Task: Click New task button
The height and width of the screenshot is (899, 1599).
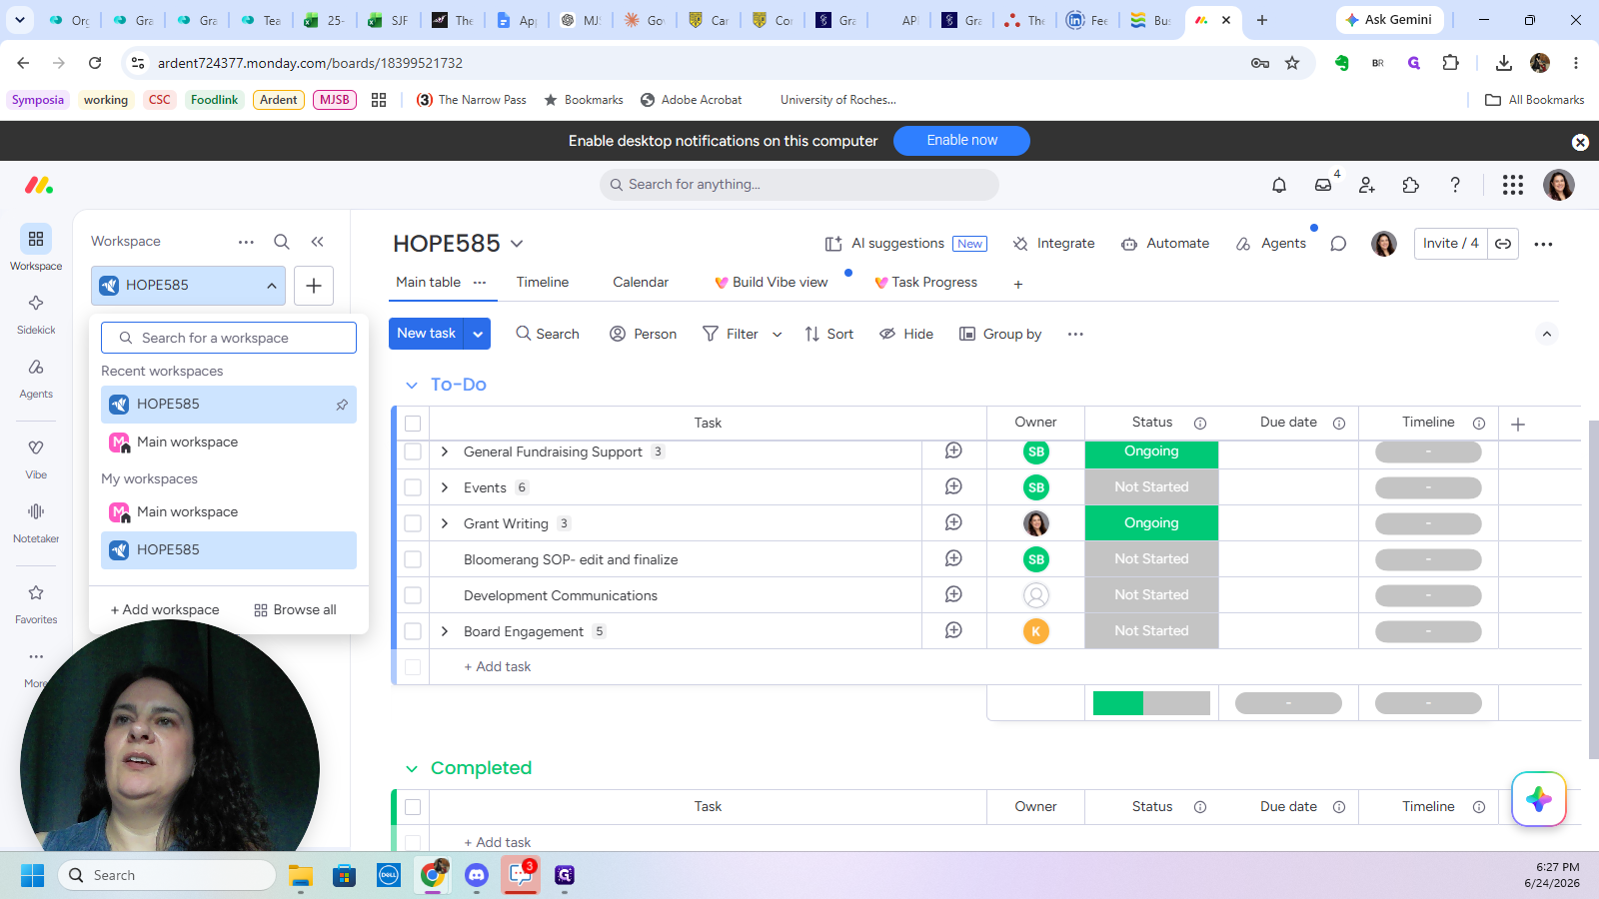Action: pyautogui.click(x=426, y=334)
